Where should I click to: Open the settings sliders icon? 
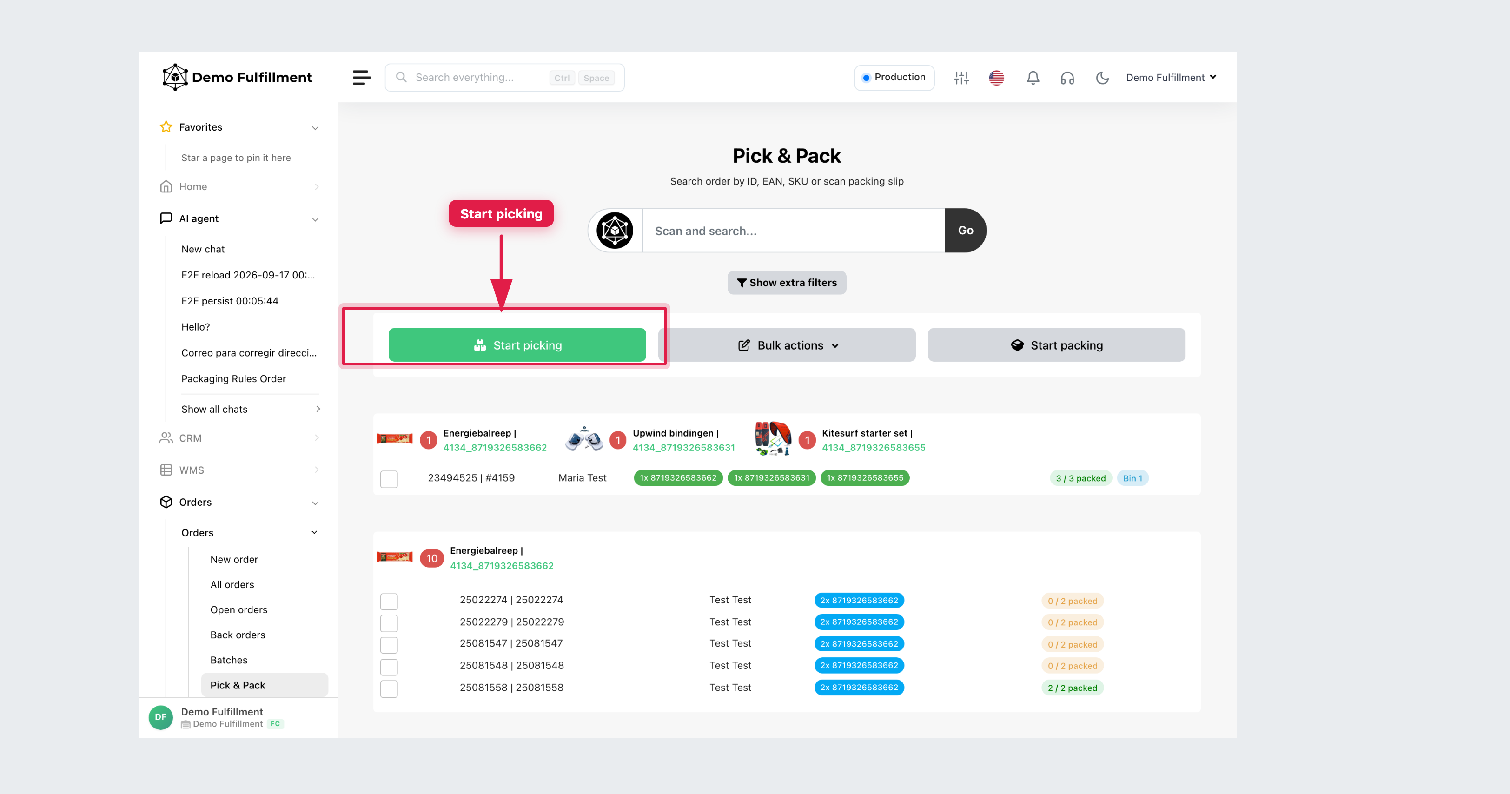click(x=961, y=77)
